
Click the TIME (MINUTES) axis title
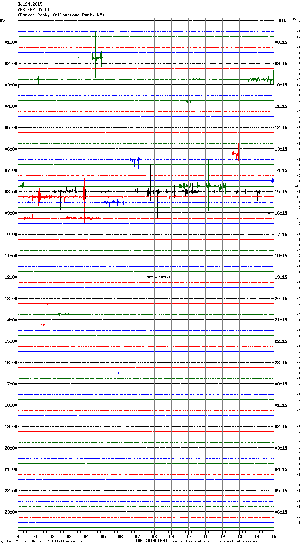point(150,541)
